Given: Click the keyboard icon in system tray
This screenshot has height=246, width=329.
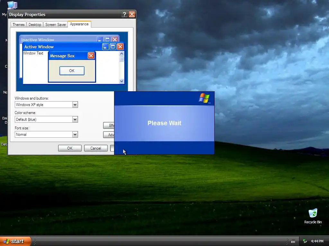Looking at the screenshot, I should (293, 242).
